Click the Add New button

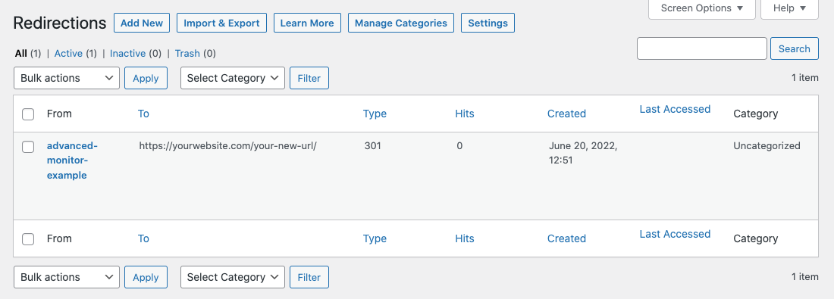(142, 23)
